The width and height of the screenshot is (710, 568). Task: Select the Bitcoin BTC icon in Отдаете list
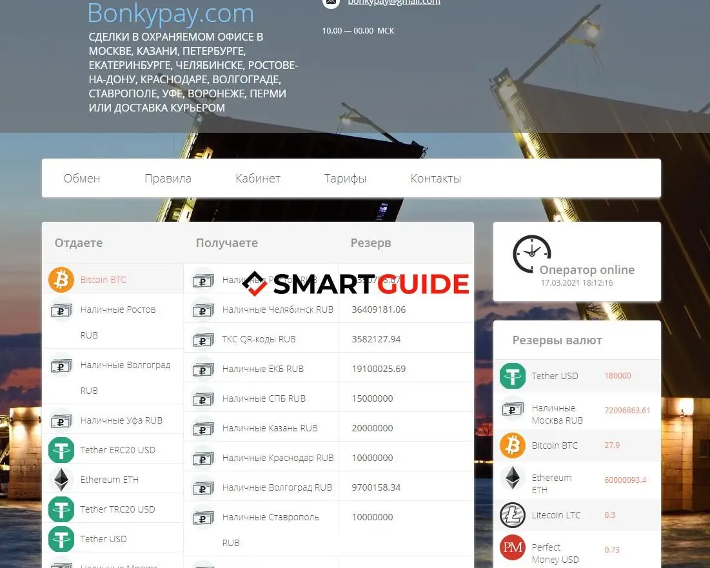[x=61, y=280]
